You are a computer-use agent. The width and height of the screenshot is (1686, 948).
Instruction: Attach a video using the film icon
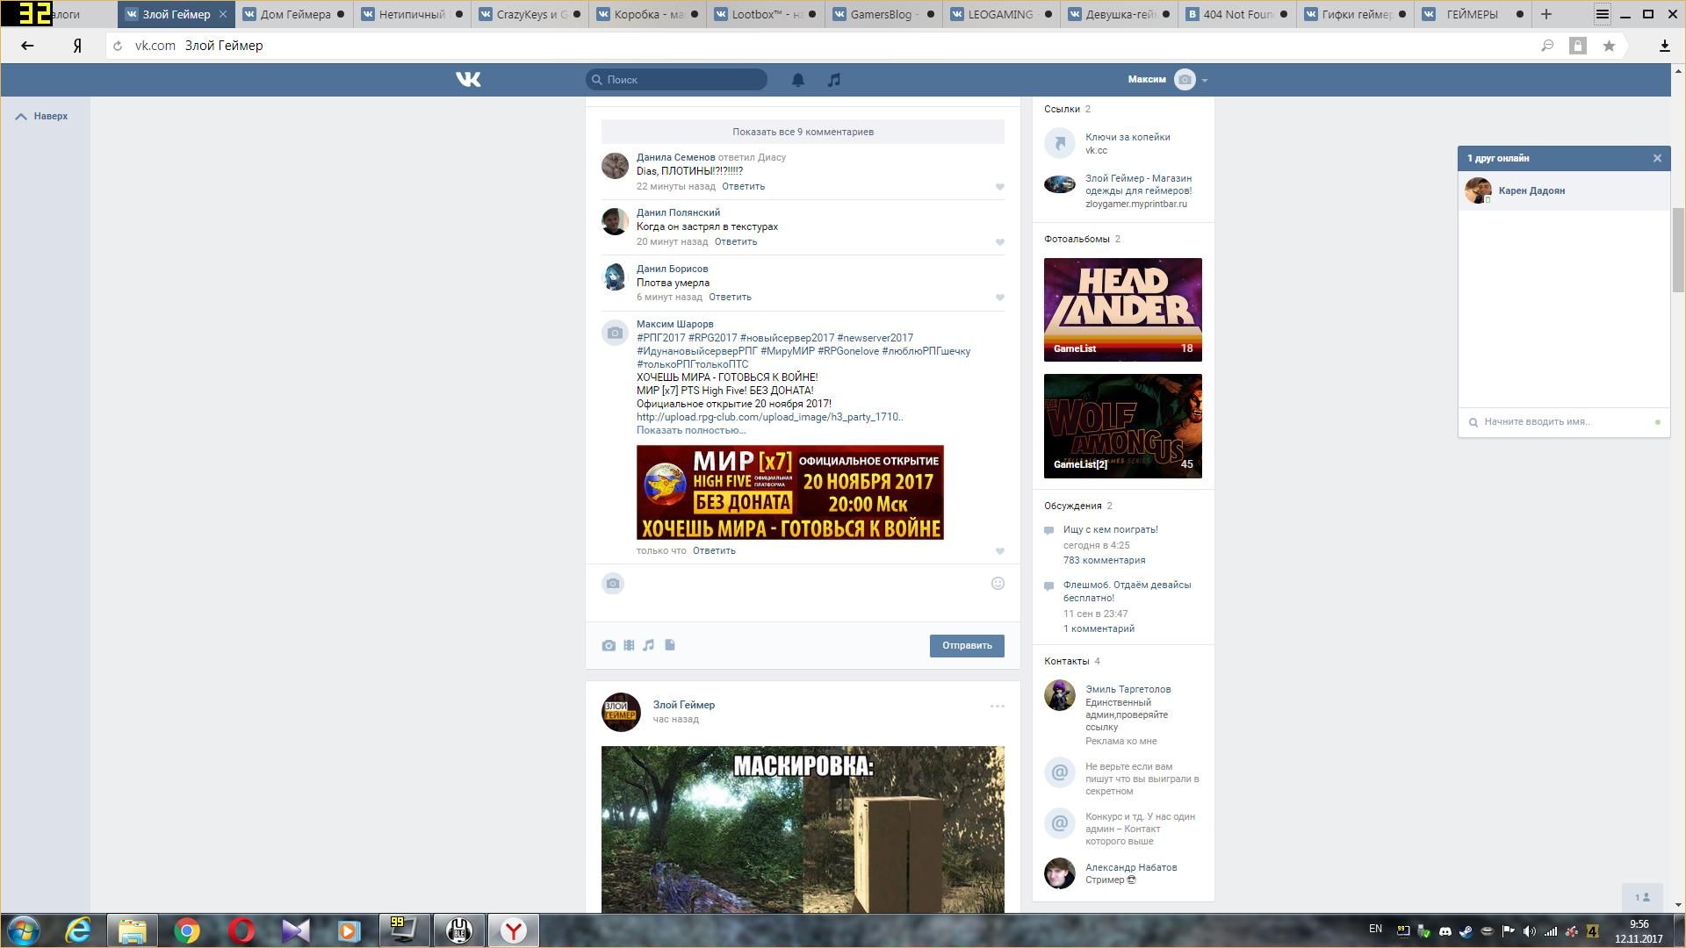point(629,645)
